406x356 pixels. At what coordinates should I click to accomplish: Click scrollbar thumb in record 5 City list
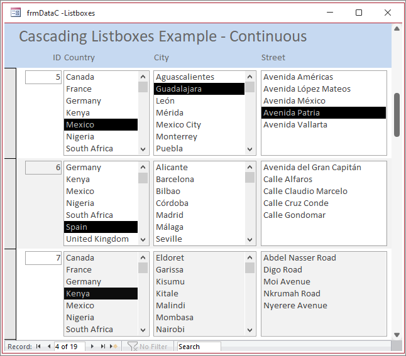pyautogui.click(x=250, y=87)
